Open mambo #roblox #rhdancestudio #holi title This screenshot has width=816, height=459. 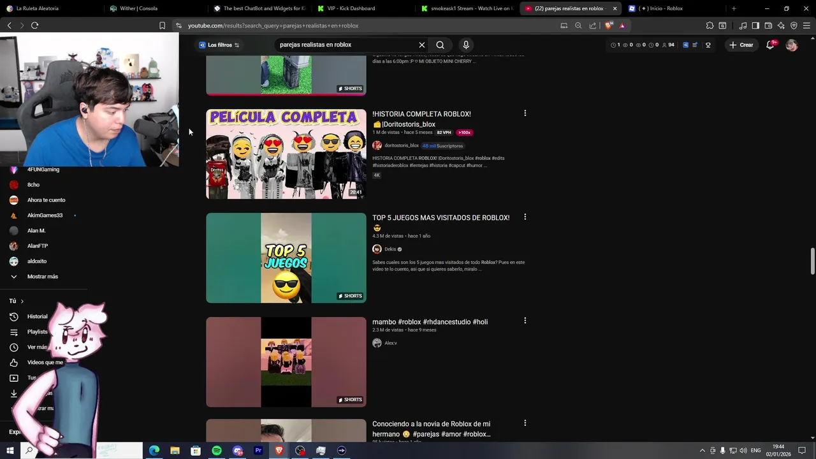(430, 322)
